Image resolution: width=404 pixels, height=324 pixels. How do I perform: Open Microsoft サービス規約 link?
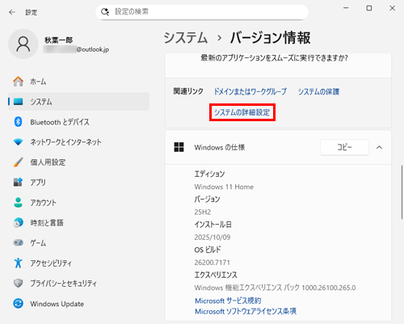228,301
